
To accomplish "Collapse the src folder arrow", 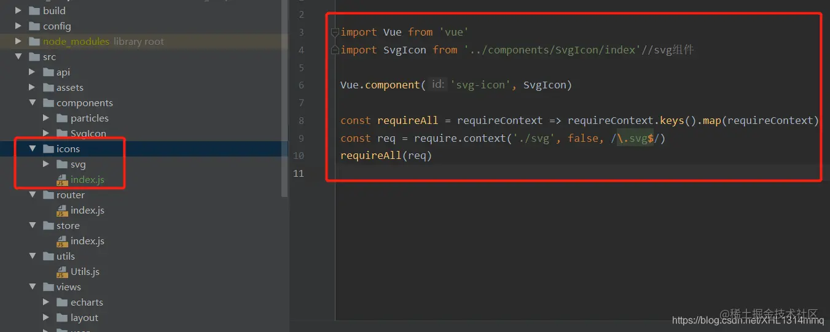I will (18, 56).
